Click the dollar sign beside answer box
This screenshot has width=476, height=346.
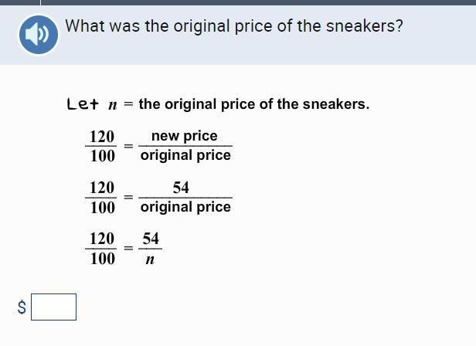pos(22,307)
